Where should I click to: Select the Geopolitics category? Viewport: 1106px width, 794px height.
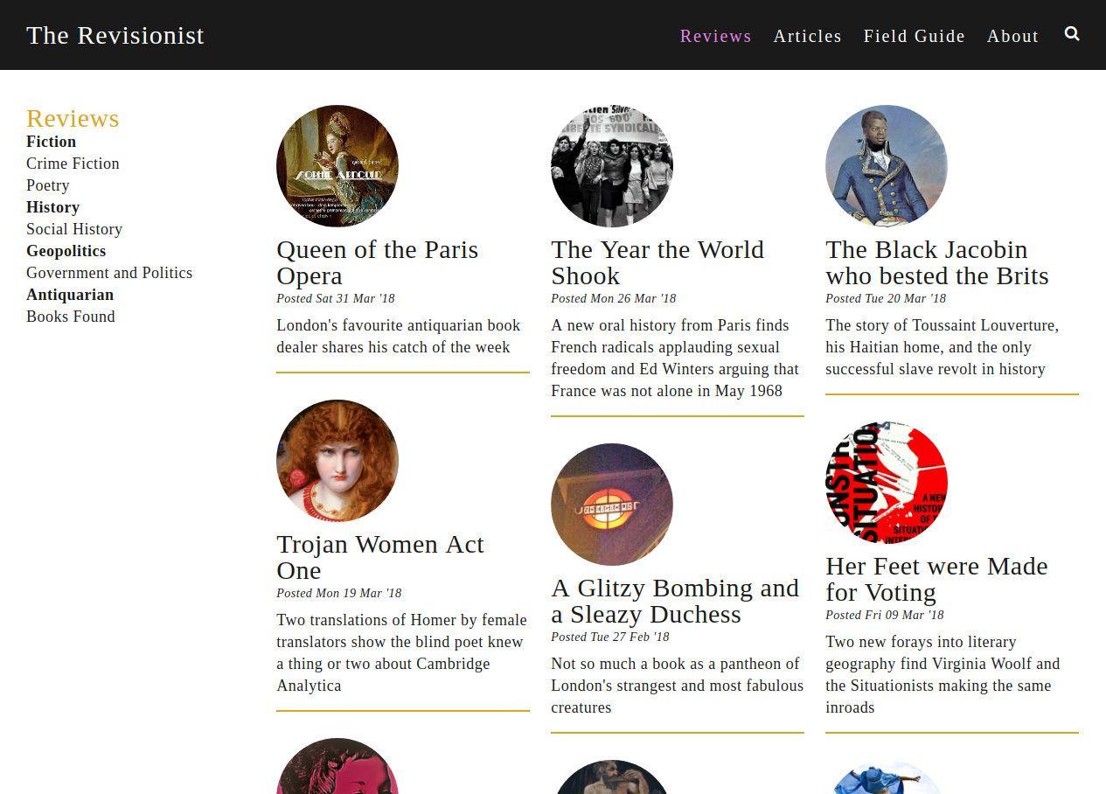(66, 251)
